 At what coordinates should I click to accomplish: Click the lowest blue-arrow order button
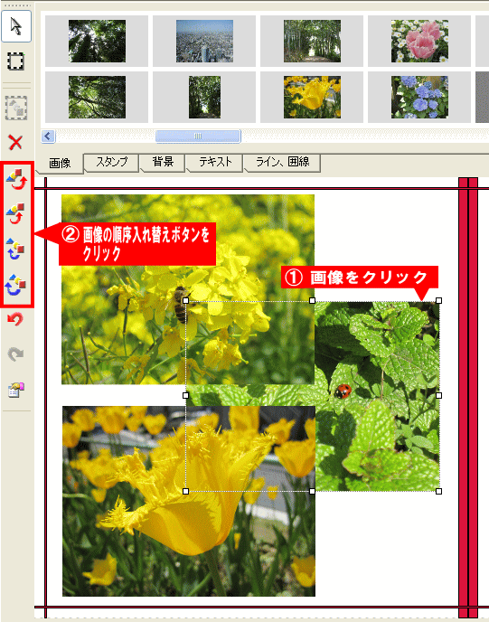pos(16,284)
